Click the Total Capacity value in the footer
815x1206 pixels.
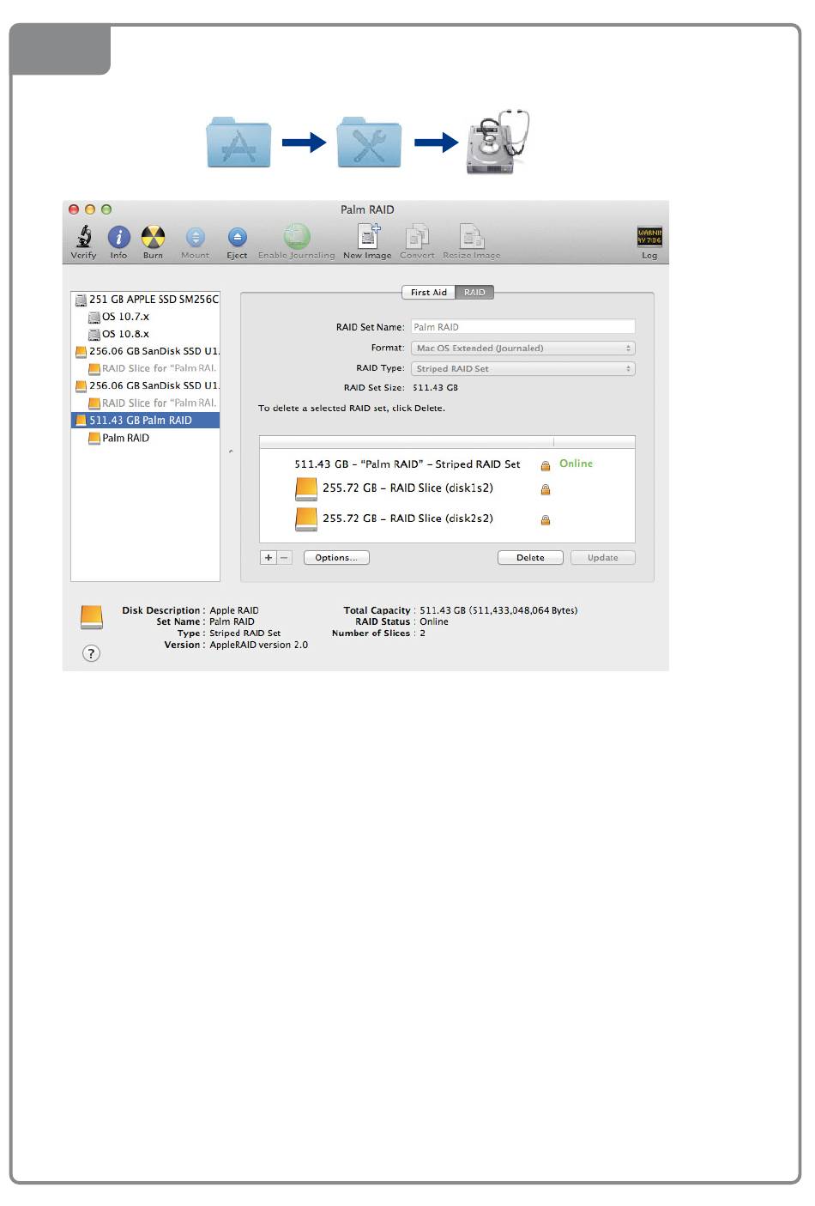(498, 611)
